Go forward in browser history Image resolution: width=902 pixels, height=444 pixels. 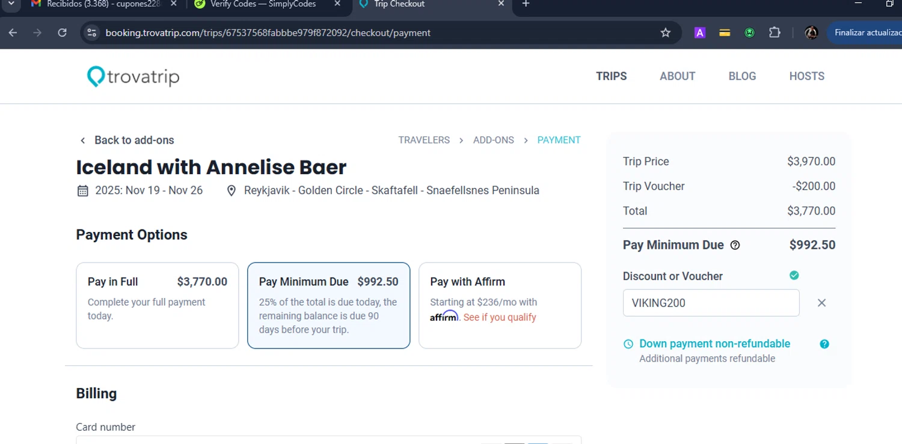tap(37, 32)
